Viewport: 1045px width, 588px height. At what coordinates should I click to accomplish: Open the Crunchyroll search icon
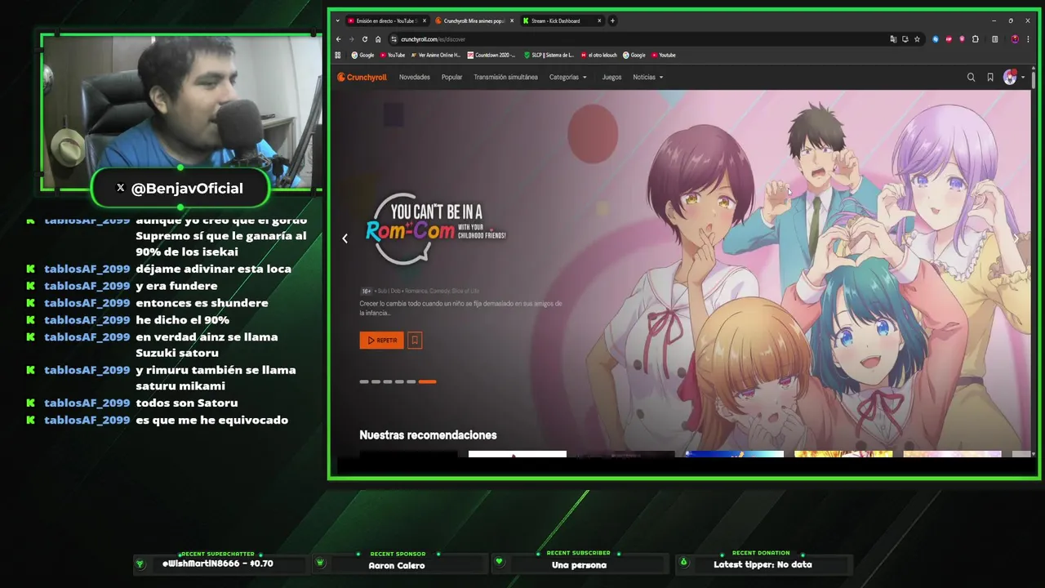tap(971, 78)
